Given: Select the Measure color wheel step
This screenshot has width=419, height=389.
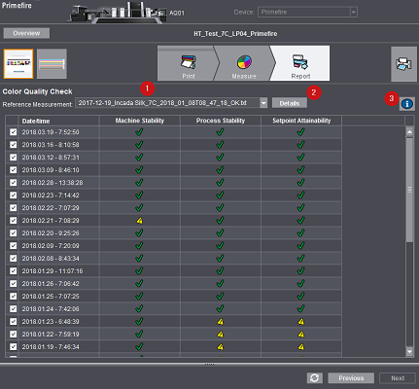Looking at the screenshot, I should (x=244, y=63).
